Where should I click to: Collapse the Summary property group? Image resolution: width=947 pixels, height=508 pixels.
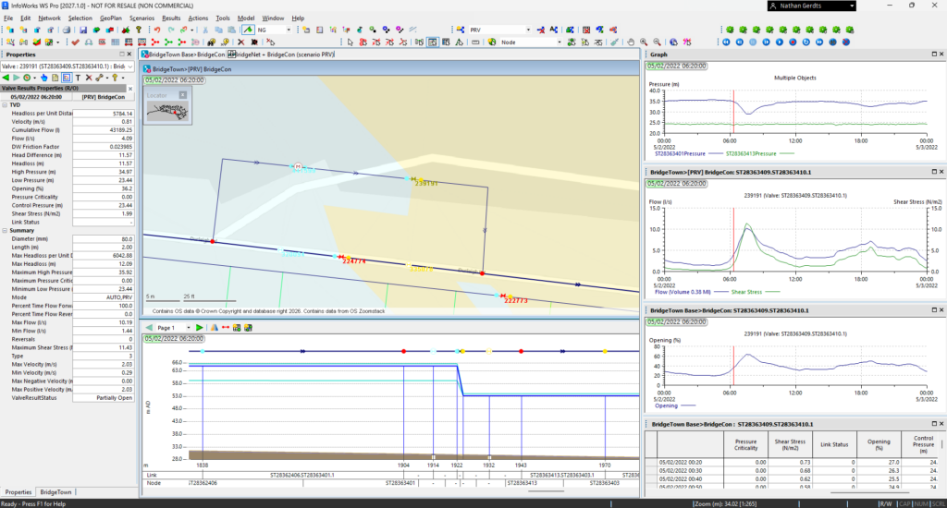(5, 231)
